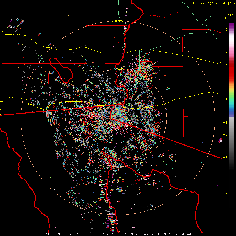Click the "KYUX" radar site identifier
Screen dimensions: 236x236
pyautogui.click(x=149, y=234)
